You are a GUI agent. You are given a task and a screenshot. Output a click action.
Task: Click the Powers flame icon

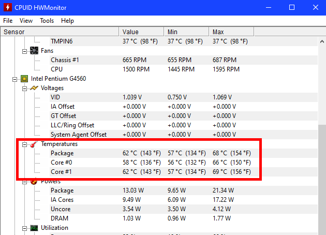pos(34,182)
